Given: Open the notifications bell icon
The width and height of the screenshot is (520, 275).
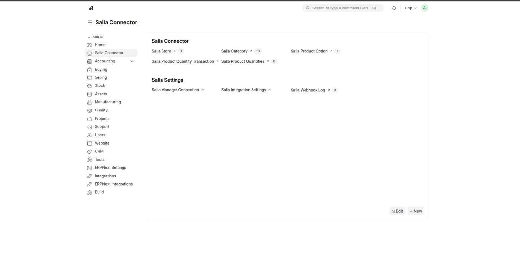Looking at the screenshot, I should [394, 8].
